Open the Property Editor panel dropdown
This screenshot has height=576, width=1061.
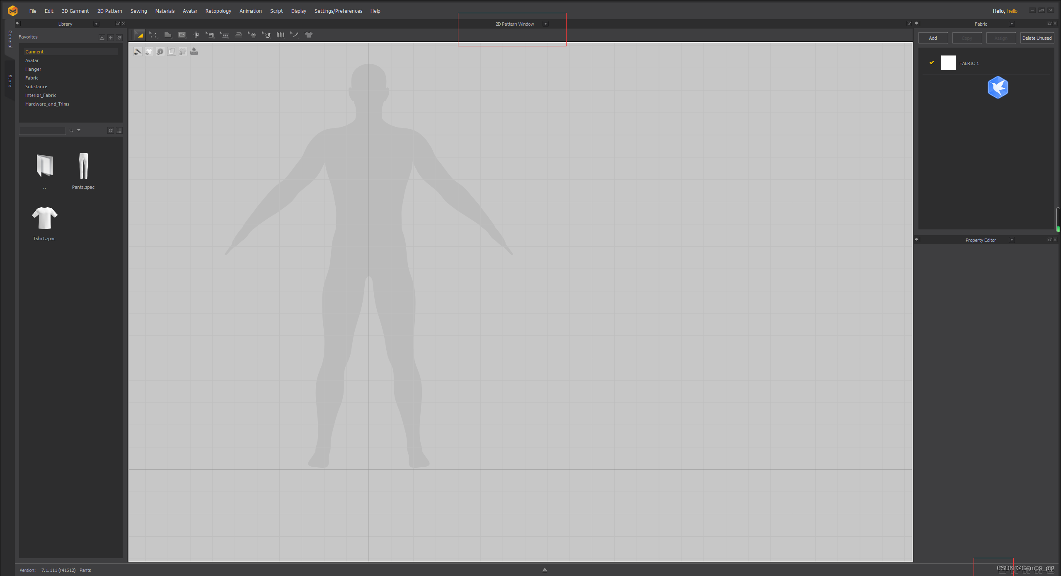point(1012,240)
